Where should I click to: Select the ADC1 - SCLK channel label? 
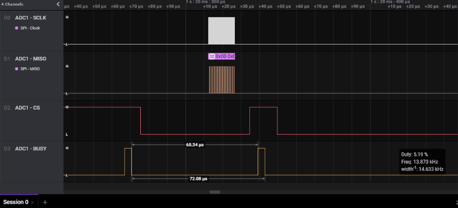click(x=31, y=18)
